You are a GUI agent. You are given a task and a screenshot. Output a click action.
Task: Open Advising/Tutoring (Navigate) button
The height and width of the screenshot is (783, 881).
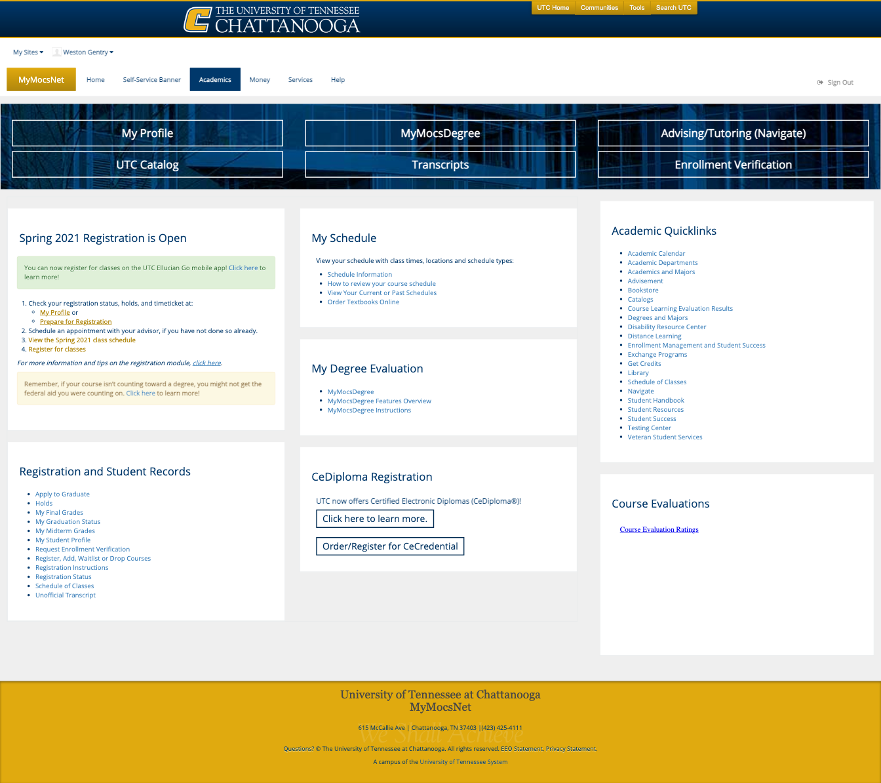(734, 133)
